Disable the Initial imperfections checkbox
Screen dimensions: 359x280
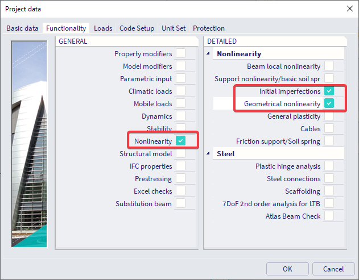(329, 91)
